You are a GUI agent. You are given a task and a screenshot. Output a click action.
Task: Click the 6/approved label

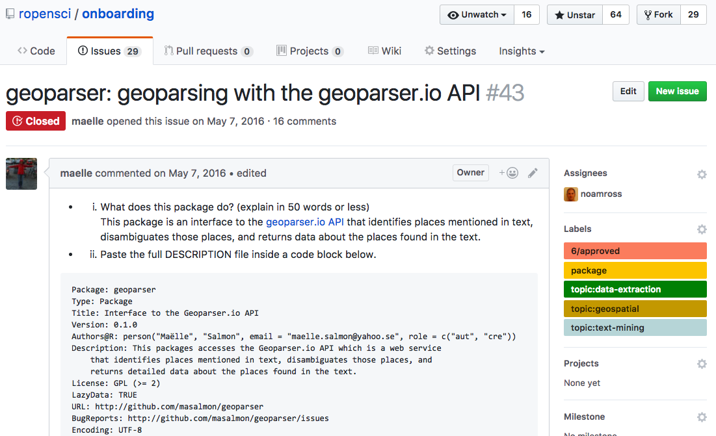point(635,251)
